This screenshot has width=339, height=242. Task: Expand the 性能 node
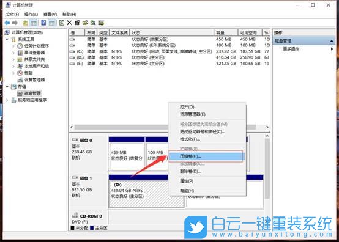(13, 73)
